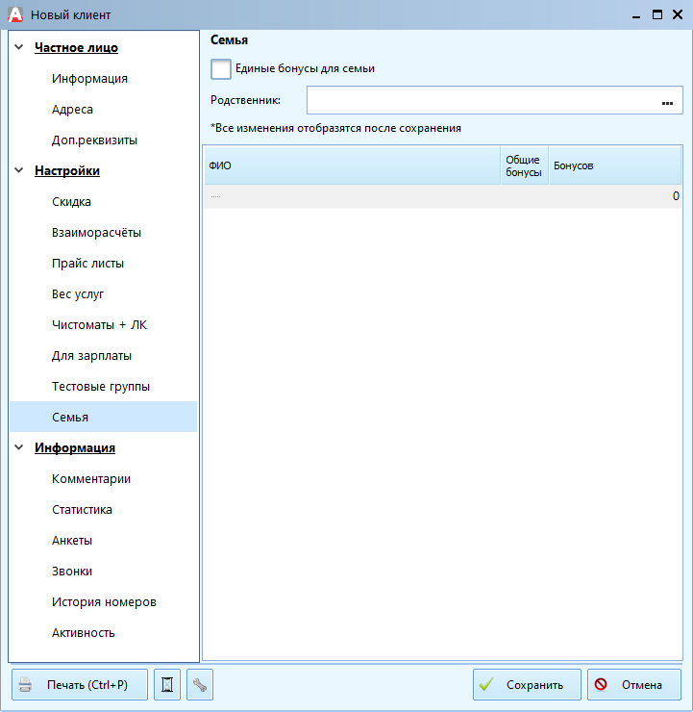Go to the Скидка settings
Screen dimensions: 693x712
coord(71,202)
